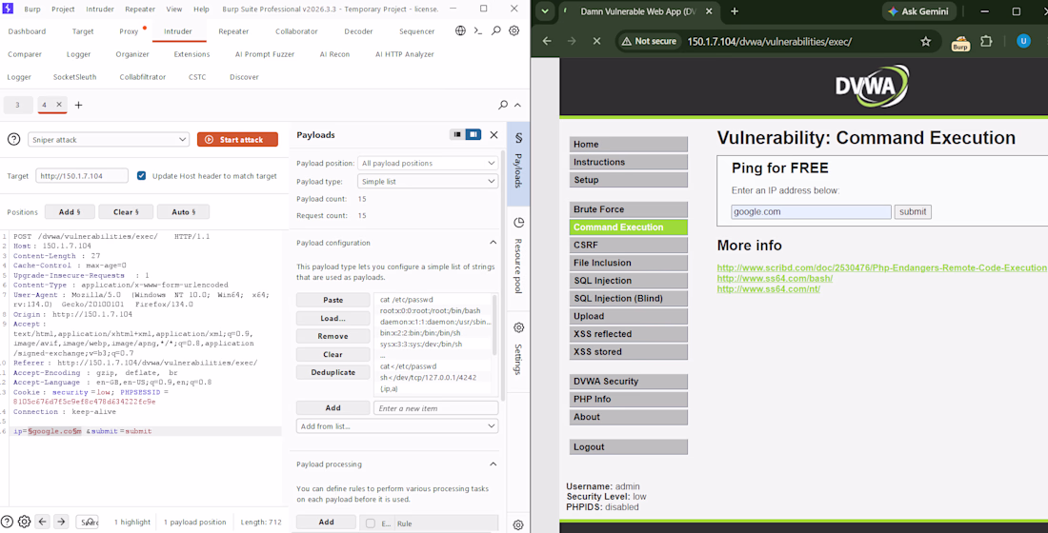Open Payloads side panel tab

coord(518,162)
